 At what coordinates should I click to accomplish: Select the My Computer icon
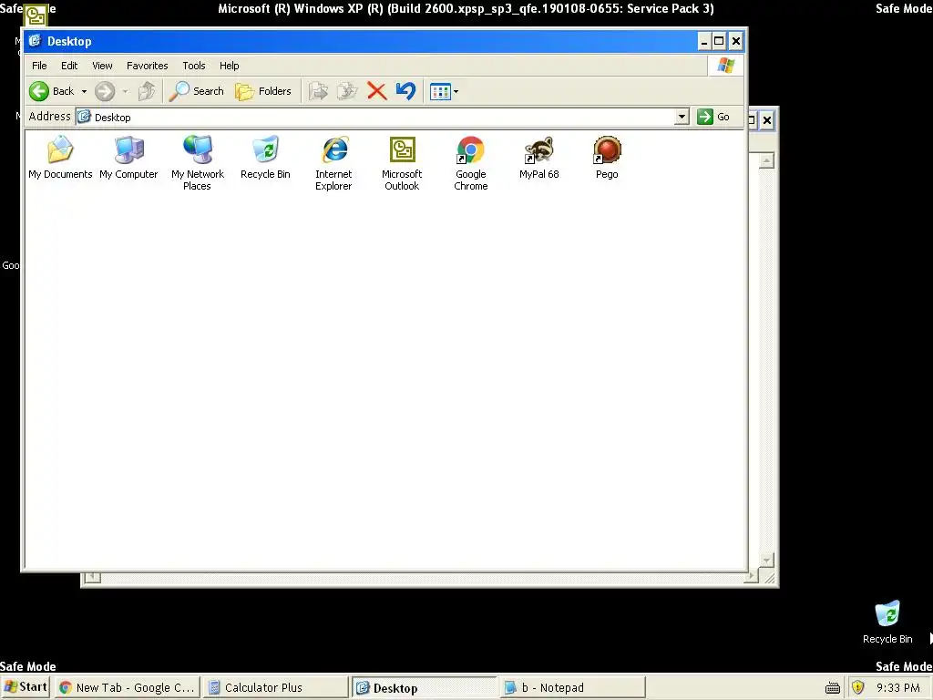tap(128, 158)
